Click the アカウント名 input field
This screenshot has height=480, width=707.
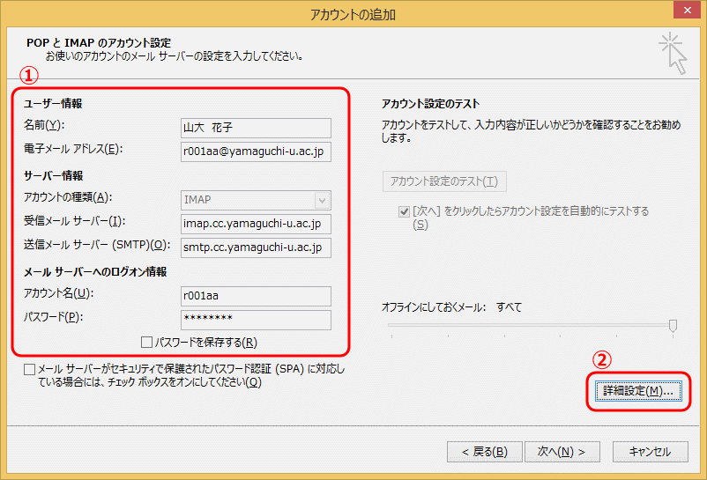[256, 296]
